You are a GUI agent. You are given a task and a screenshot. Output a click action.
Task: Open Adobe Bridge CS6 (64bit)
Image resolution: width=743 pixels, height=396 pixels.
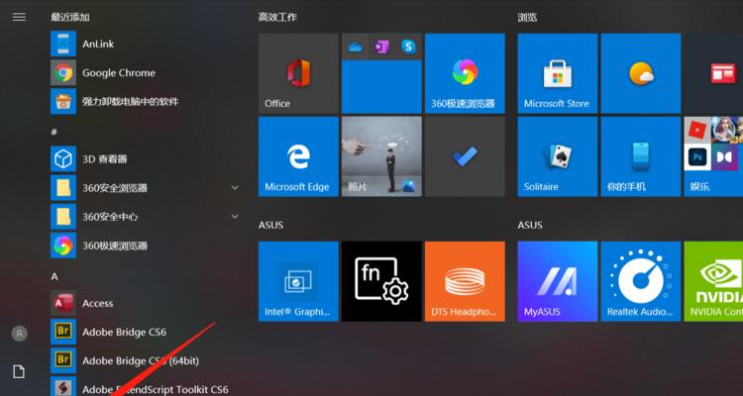(x=145, y=361)
